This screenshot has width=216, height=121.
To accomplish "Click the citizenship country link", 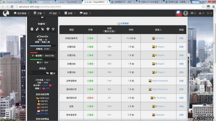I will (48, 88).
